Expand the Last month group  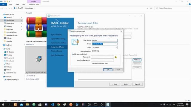pyautogui.click(x=25, y=76)
